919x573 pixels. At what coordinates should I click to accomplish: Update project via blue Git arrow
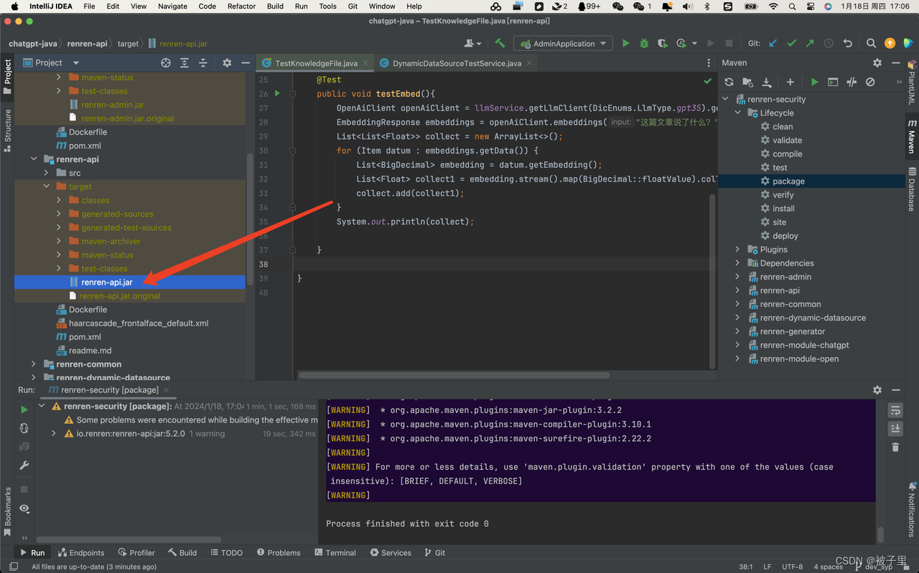coord(773,43)
